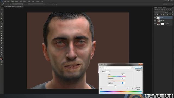
Task: Click the add-to-sample eyedropper
Action: 130,89
